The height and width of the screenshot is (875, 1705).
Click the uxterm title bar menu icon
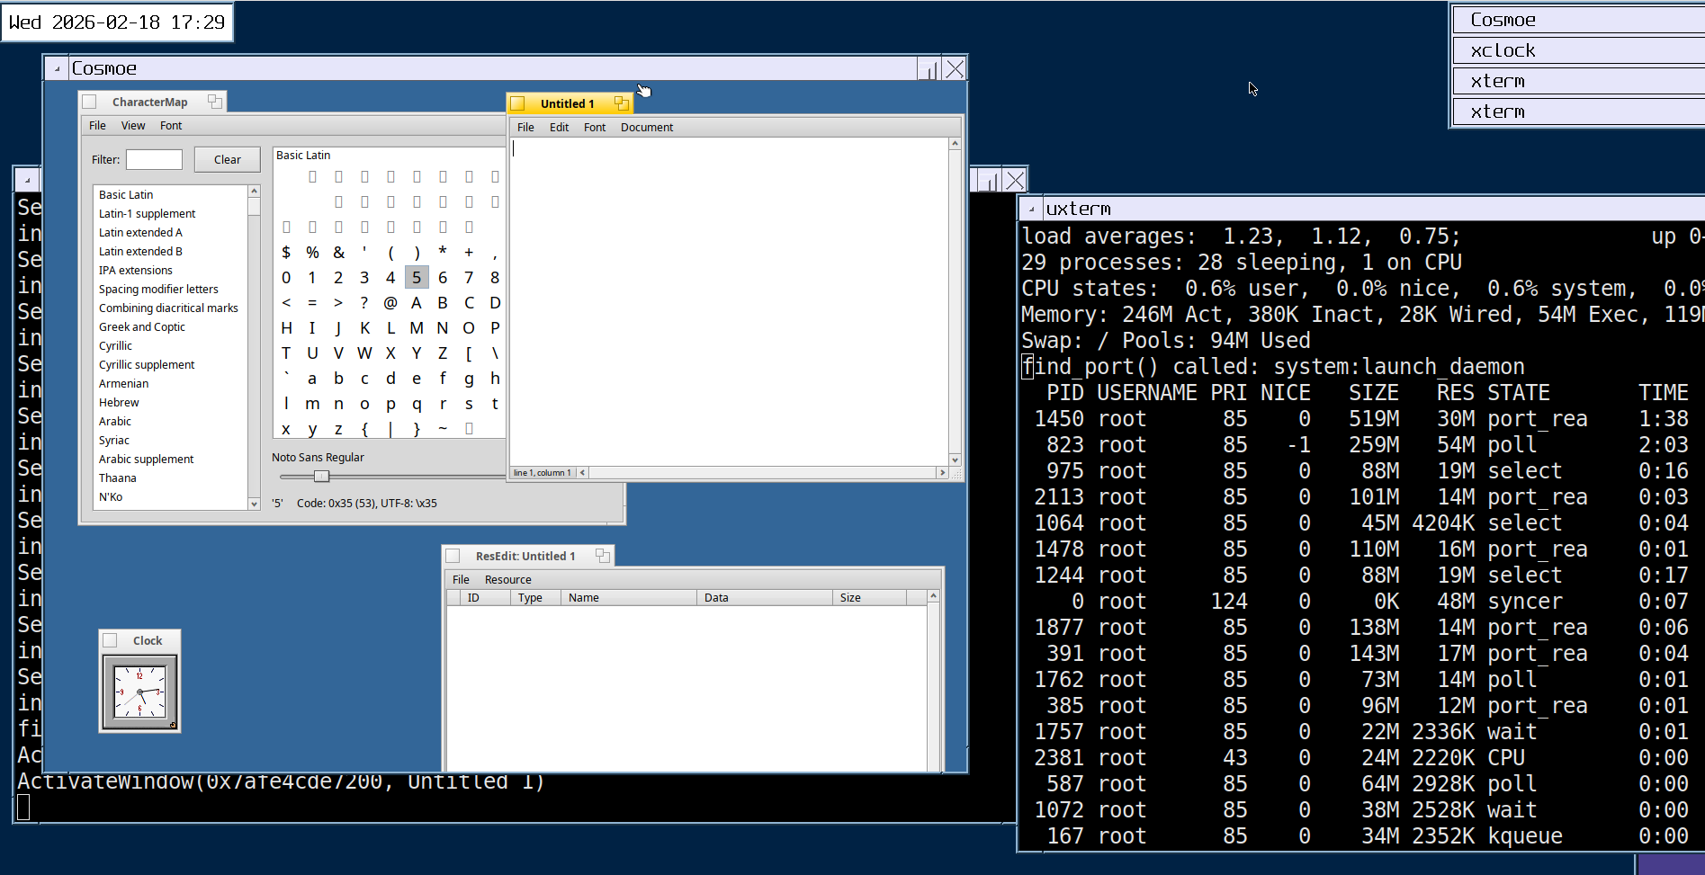[1031, 209]
